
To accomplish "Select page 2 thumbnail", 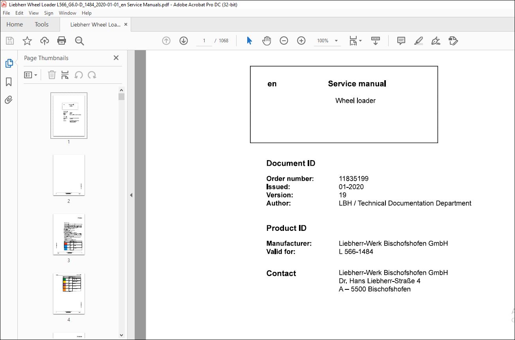I will [69, 175].
